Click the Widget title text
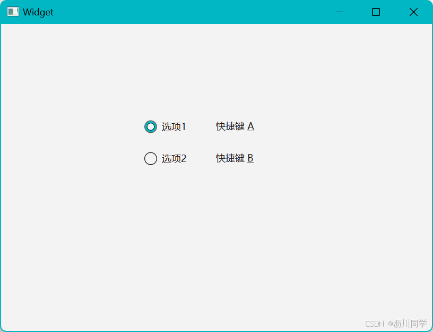This screenshot has width=433, height=332. [38, 12]
